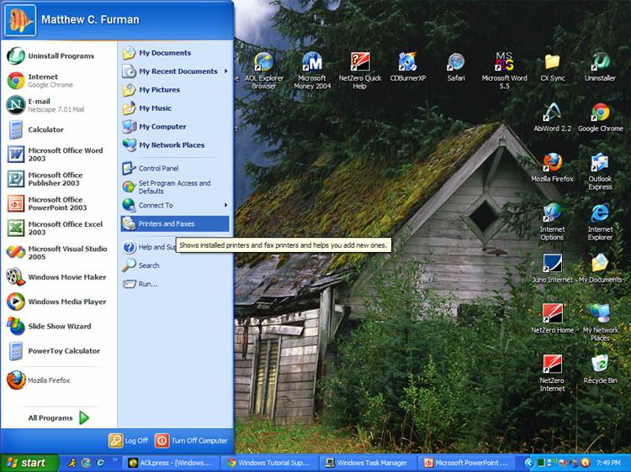Expand All Programs arrow

click(83, 417)
